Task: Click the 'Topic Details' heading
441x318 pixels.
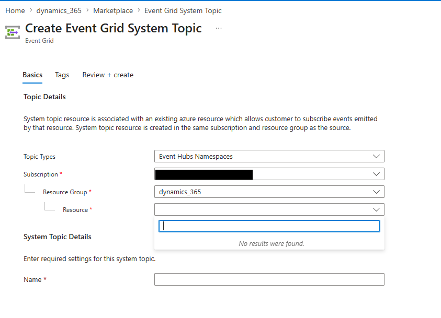Action: (44, 97)
